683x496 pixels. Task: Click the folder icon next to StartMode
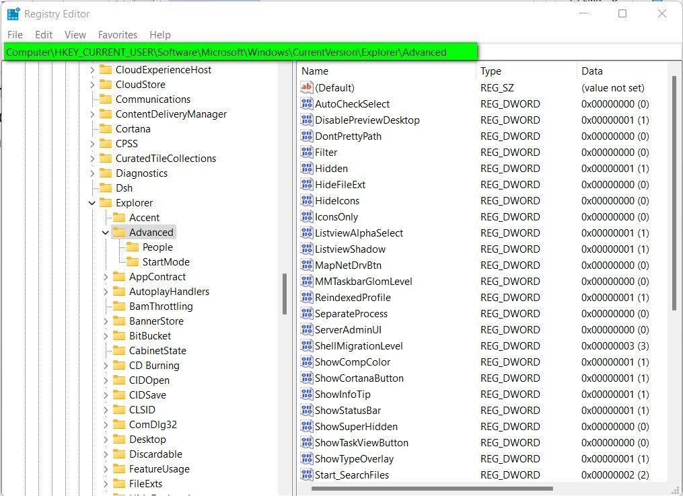[x=133, y=262]
